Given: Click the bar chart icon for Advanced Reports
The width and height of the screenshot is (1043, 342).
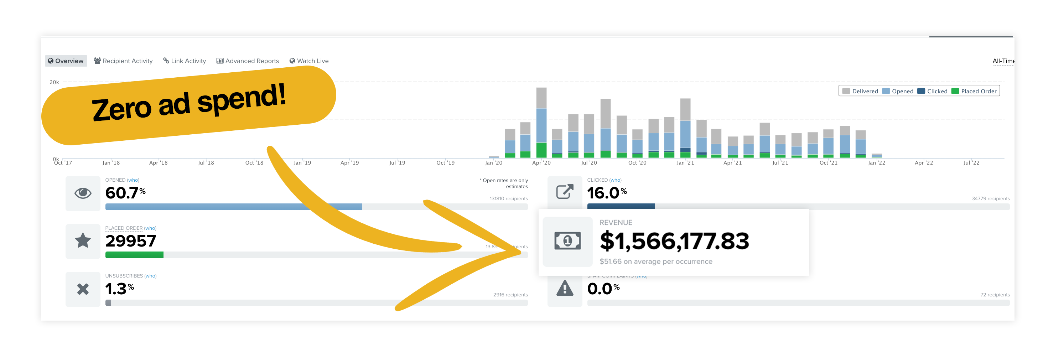Looking at the screenshot, I should [220, 61].
